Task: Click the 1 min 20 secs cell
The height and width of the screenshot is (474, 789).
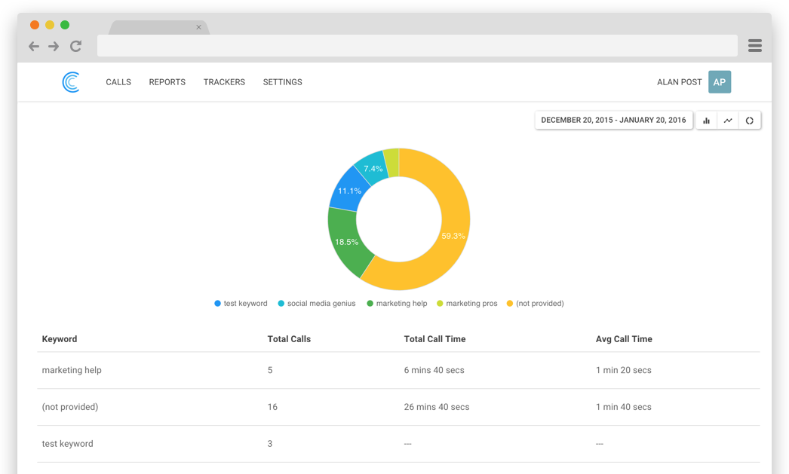Action: pyautogui.click(x=624, y=371)
